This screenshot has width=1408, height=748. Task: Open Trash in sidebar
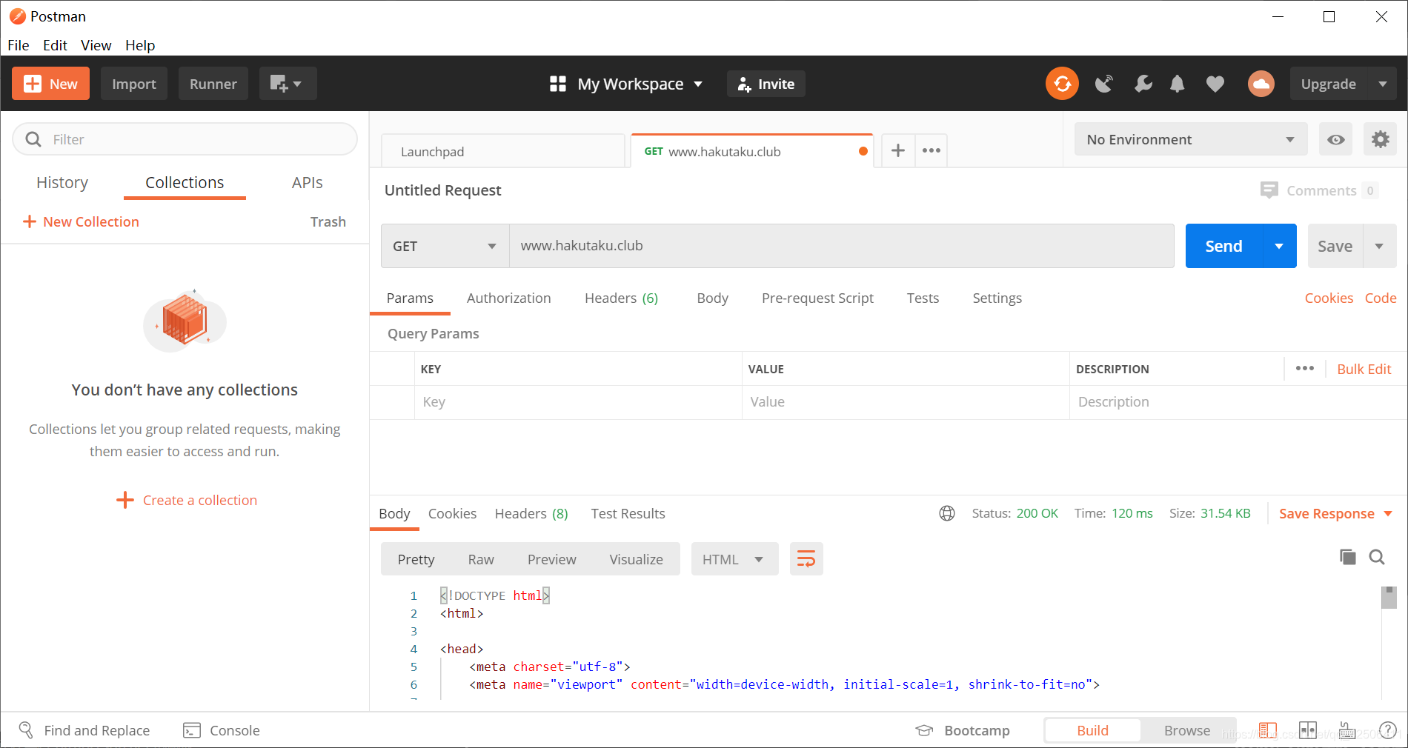(328, 221)
